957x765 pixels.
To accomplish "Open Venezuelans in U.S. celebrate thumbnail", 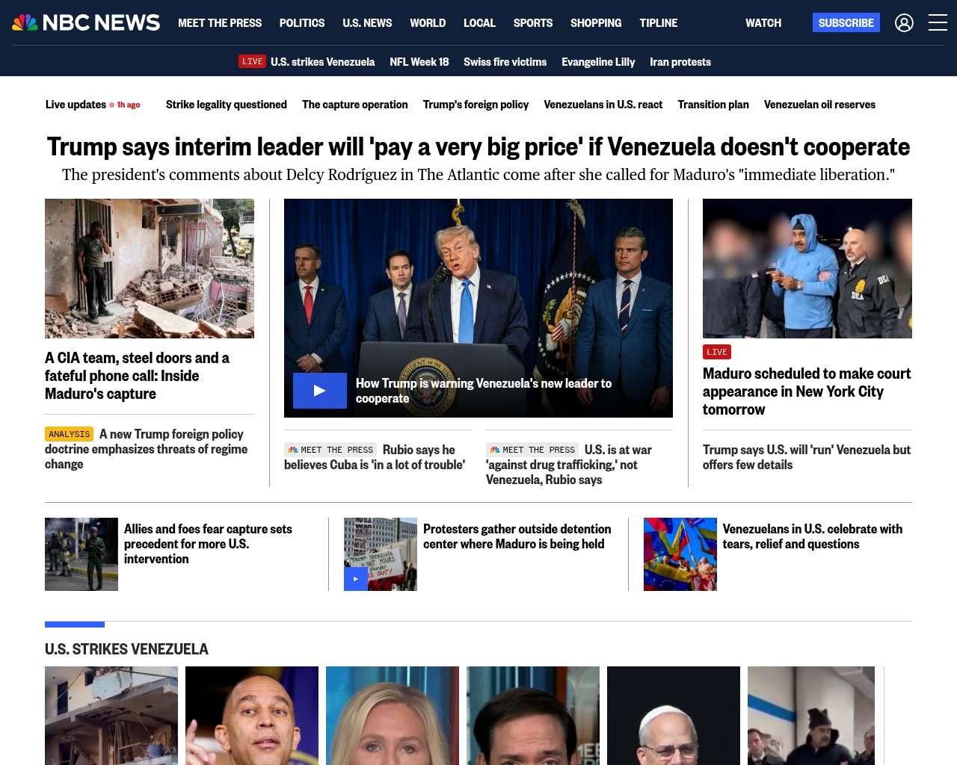I will [680, 554].
